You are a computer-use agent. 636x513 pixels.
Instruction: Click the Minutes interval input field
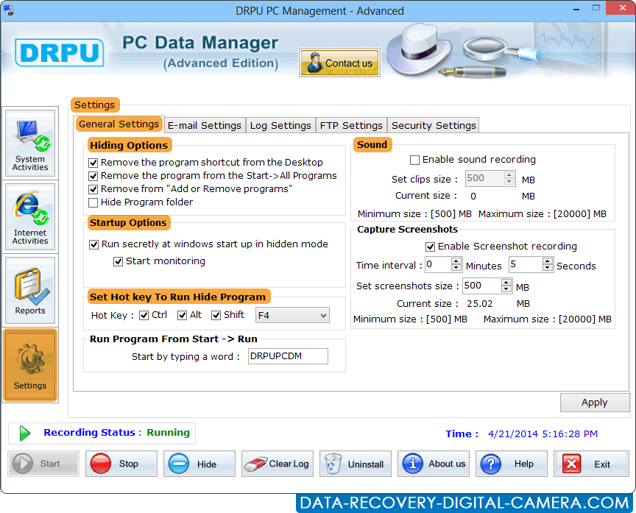click(438, 264)
